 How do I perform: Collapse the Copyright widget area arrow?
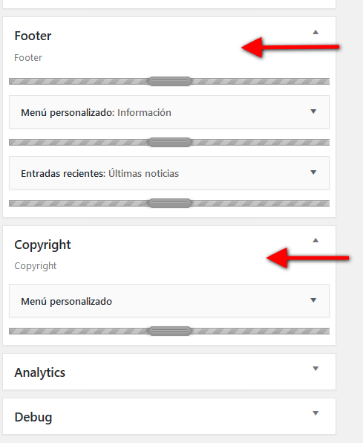[315, 240]
